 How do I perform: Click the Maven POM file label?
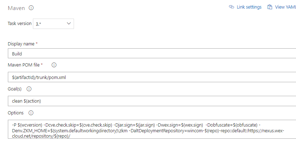tap(24, 65)
